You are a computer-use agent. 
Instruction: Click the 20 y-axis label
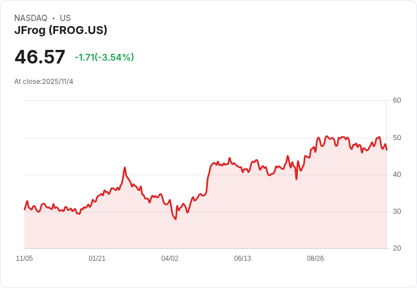[x=397, y=248]
